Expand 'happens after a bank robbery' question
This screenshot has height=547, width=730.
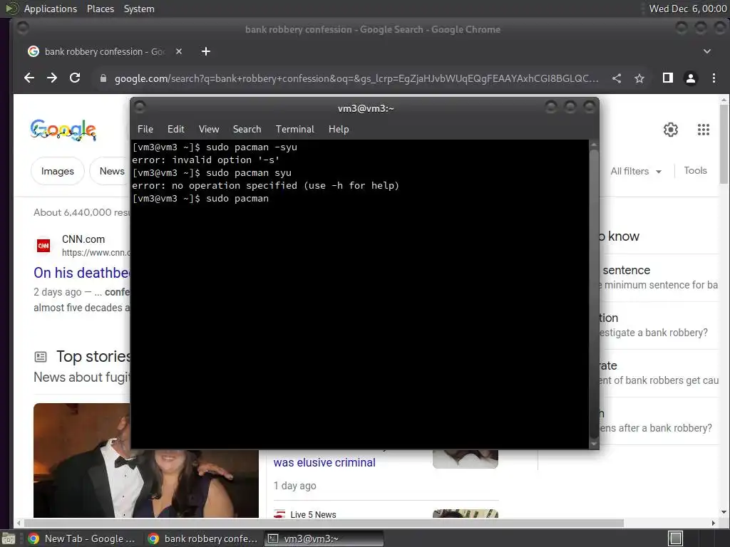coord(659,421)
